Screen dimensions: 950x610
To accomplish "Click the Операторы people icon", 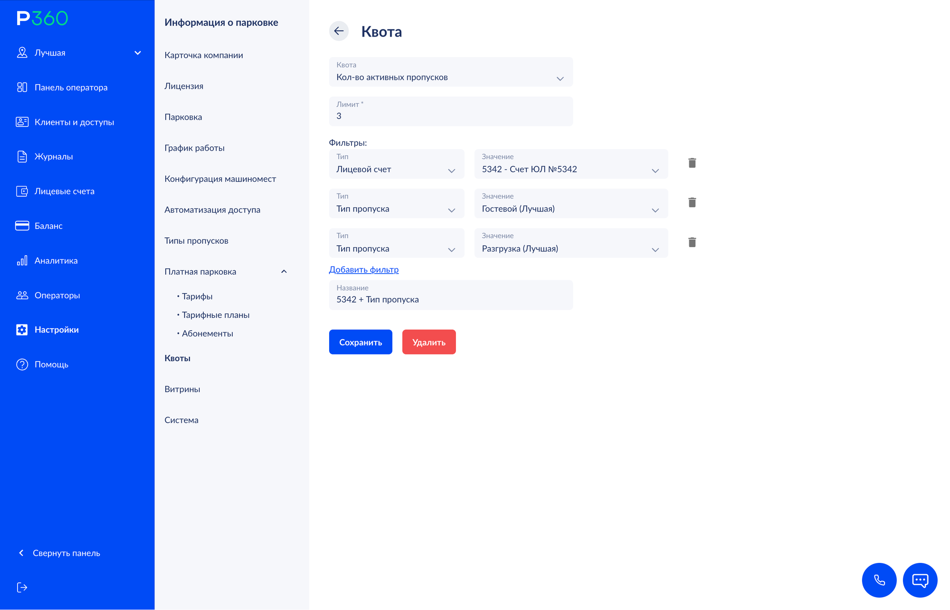I will tap(22, 295).
